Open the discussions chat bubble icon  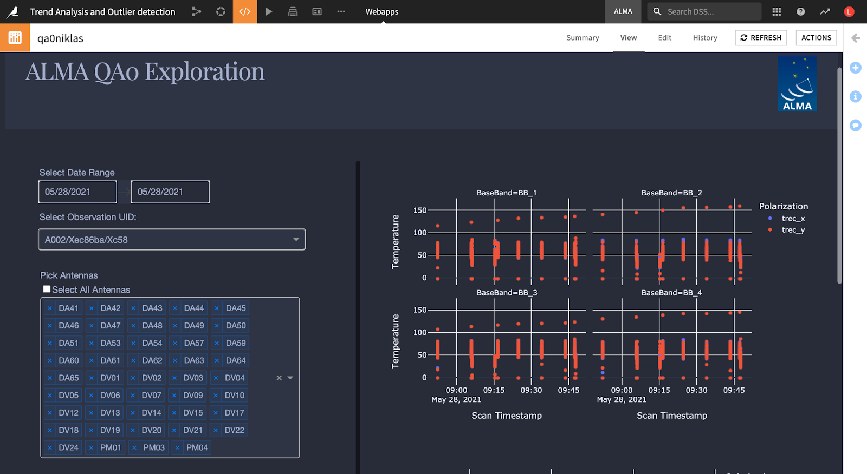pyautogui.click(x=856, y=126)
